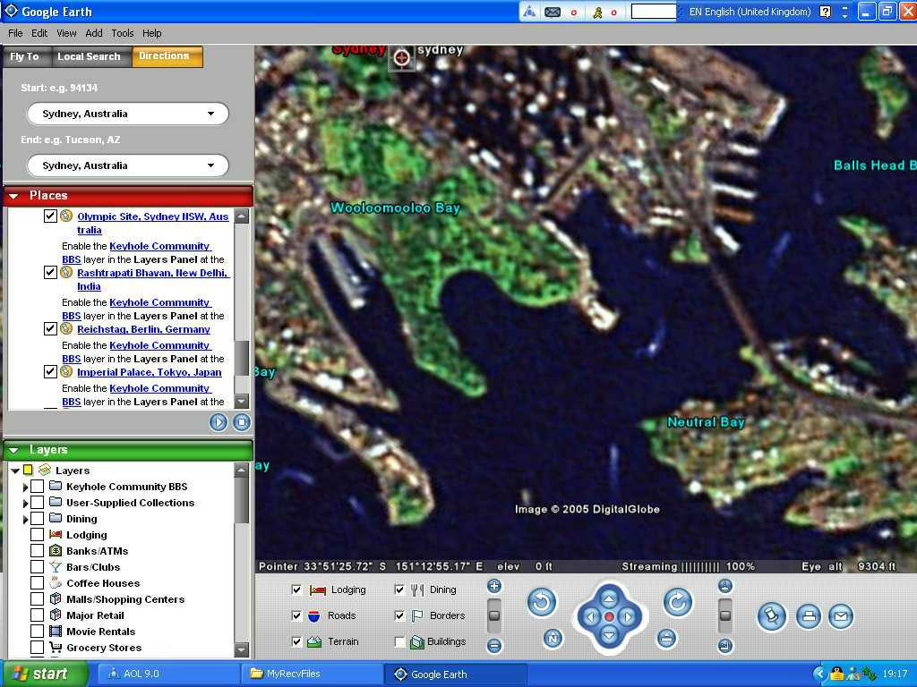Collapse the Places panel header
This screenshot has width=917, height=687.
pyautogui.click(x=14, y=196)
